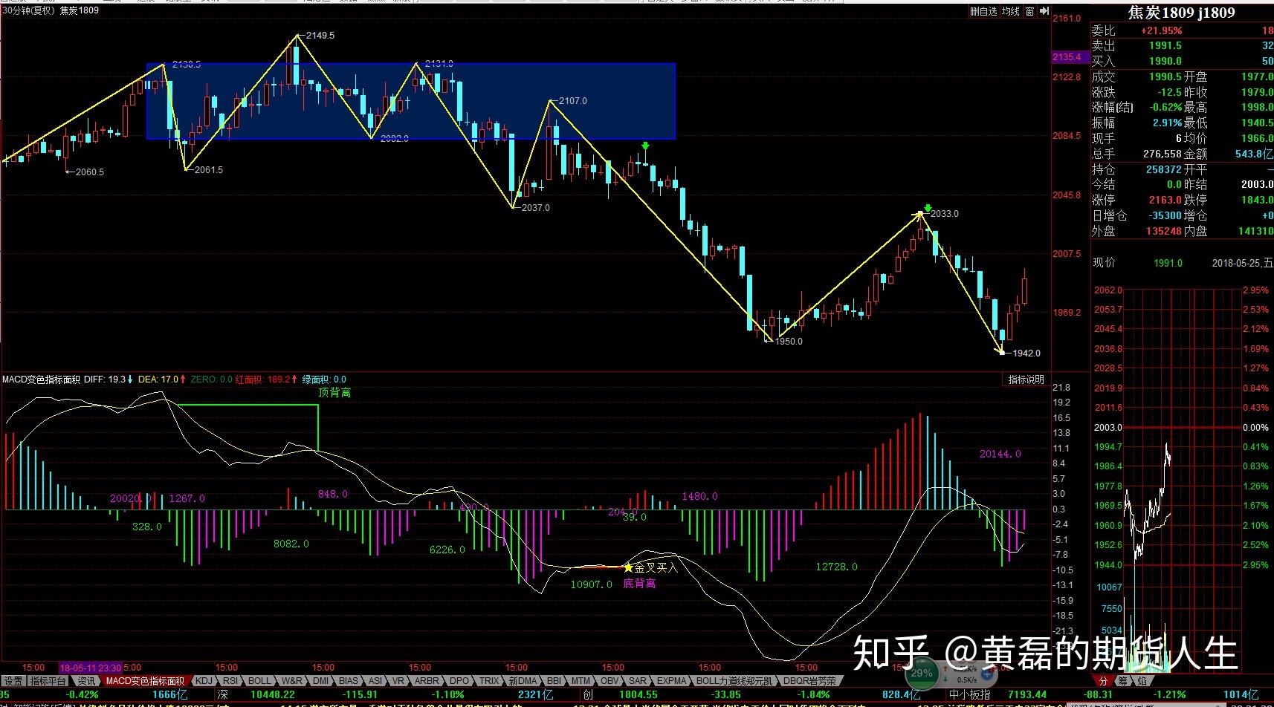Click the 窗 window button
The width and height of the screenshot is (1274, 707).
click(1030, 11)
